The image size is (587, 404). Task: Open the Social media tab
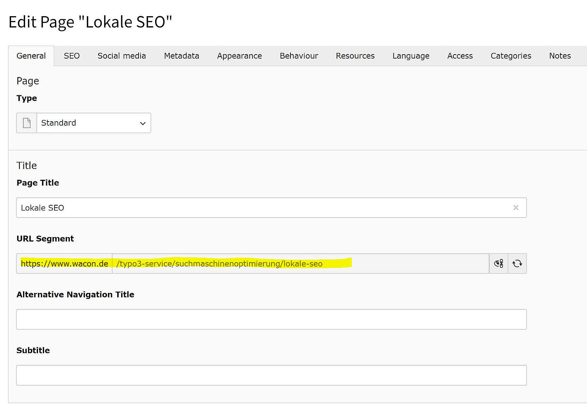pos(122,56)
